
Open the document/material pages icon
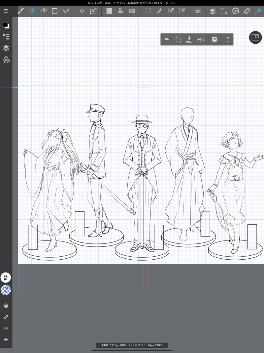coord(213,11)
